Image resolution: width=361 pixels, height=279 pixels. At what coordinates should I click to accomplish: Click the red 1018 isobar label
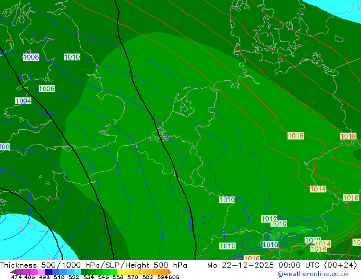348,136
